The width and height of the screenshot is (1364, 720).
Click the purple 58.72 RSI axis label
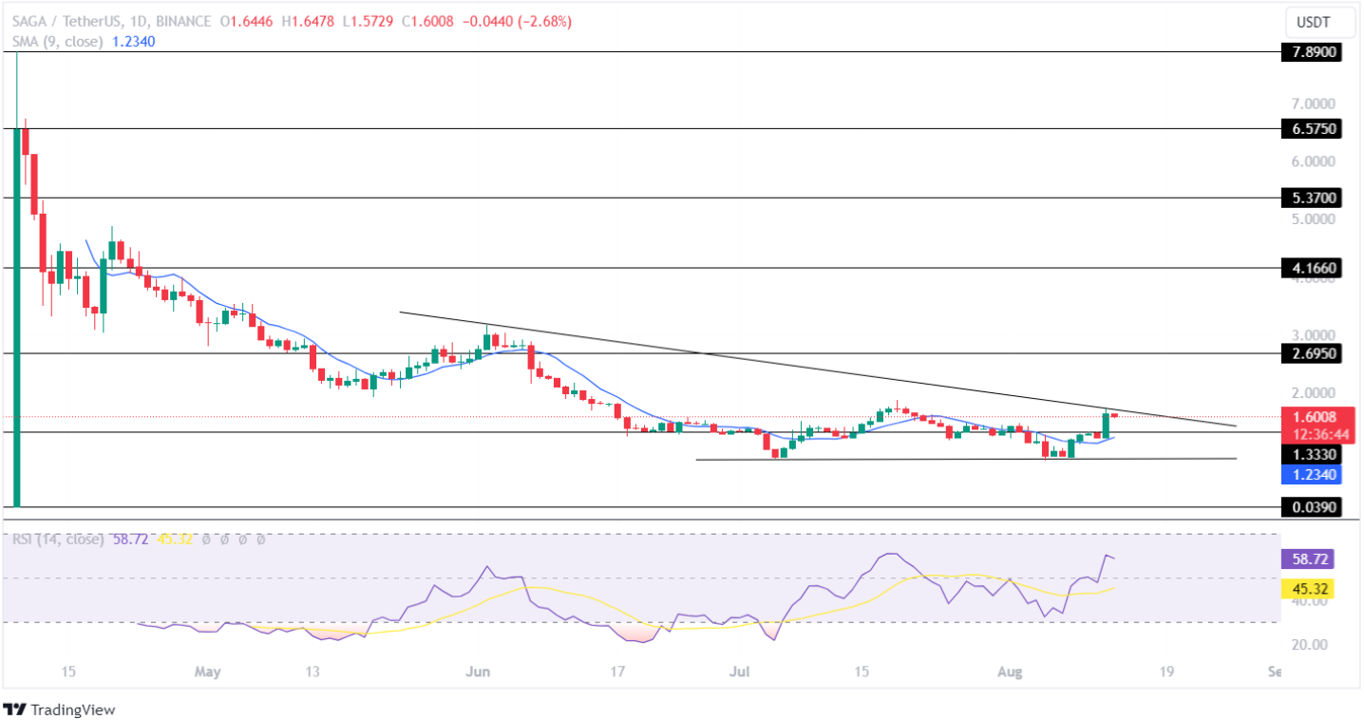tap(1308, 560)
